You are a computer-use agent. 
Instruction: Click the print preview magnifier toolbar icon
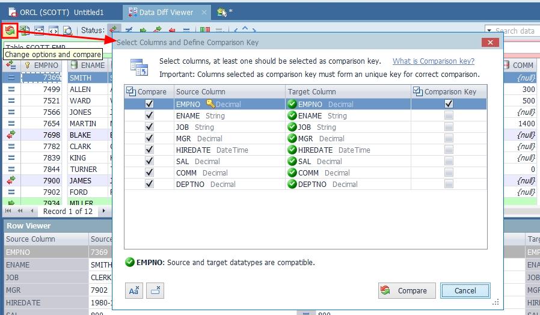pos(68,29)
